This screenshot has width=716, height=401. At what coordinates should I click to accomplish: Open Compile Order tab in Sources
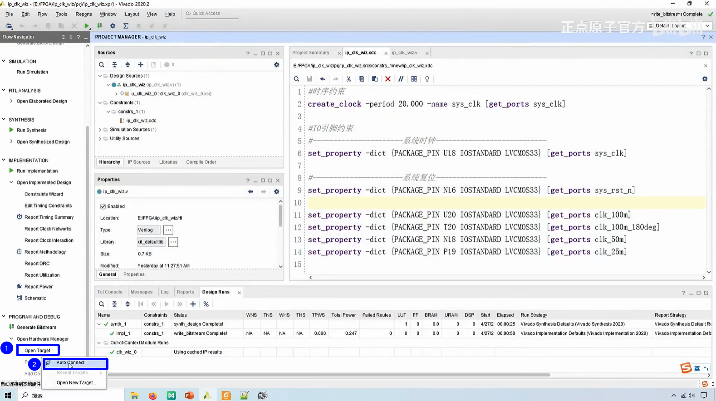click(201, 162)
